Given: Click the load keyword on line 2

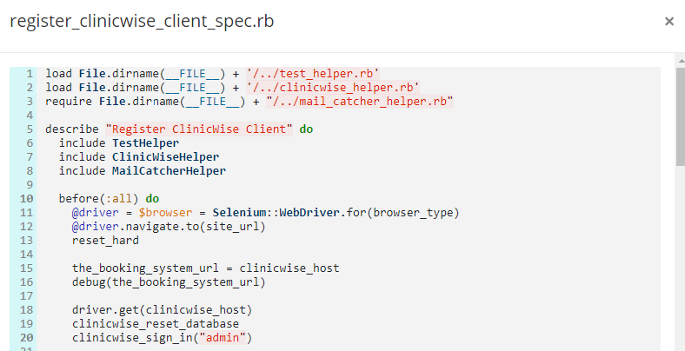Looking at the screenshot, I should [58, 87].
